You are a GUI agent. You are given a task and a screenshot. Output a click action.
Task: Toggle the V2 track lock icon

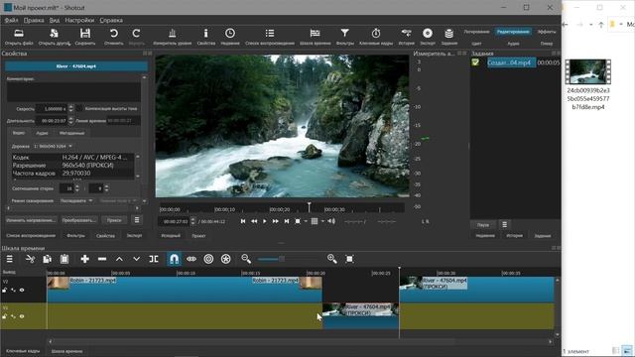(4, 290)
